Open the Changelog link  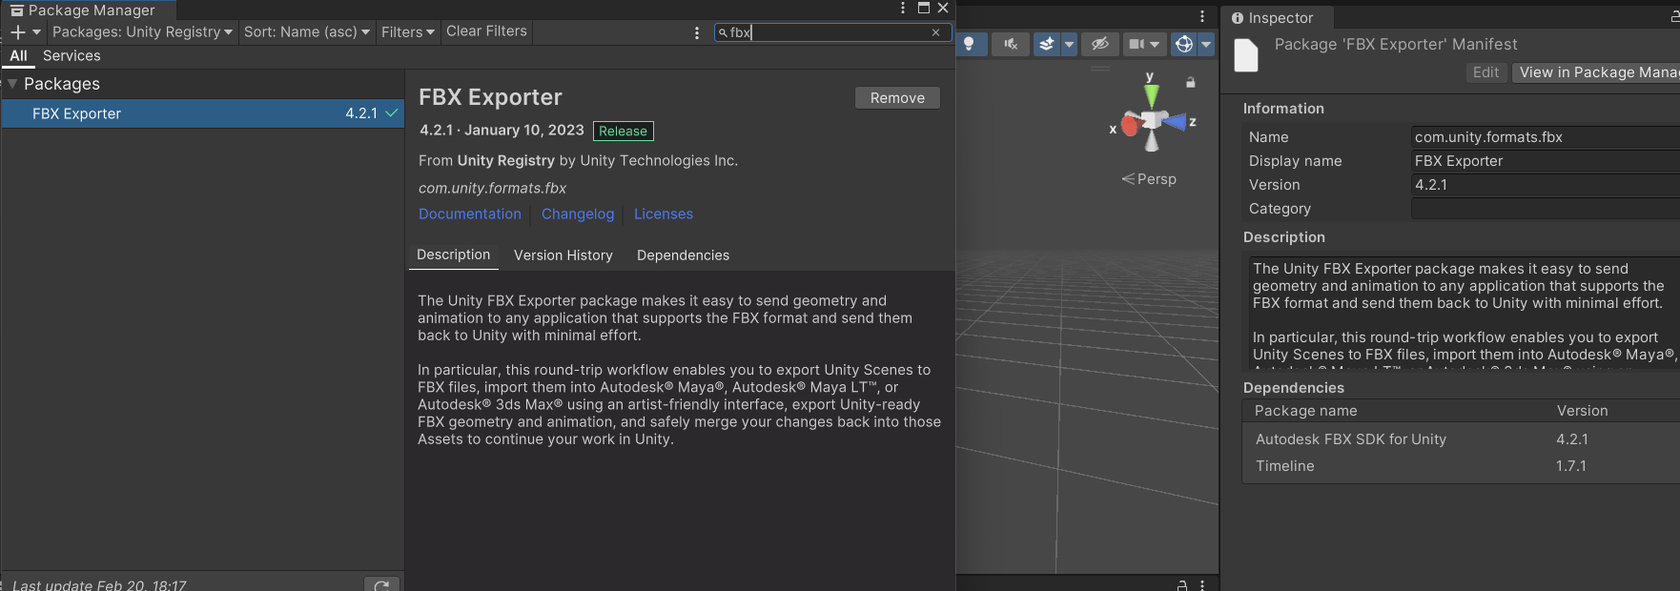(578, 214)
